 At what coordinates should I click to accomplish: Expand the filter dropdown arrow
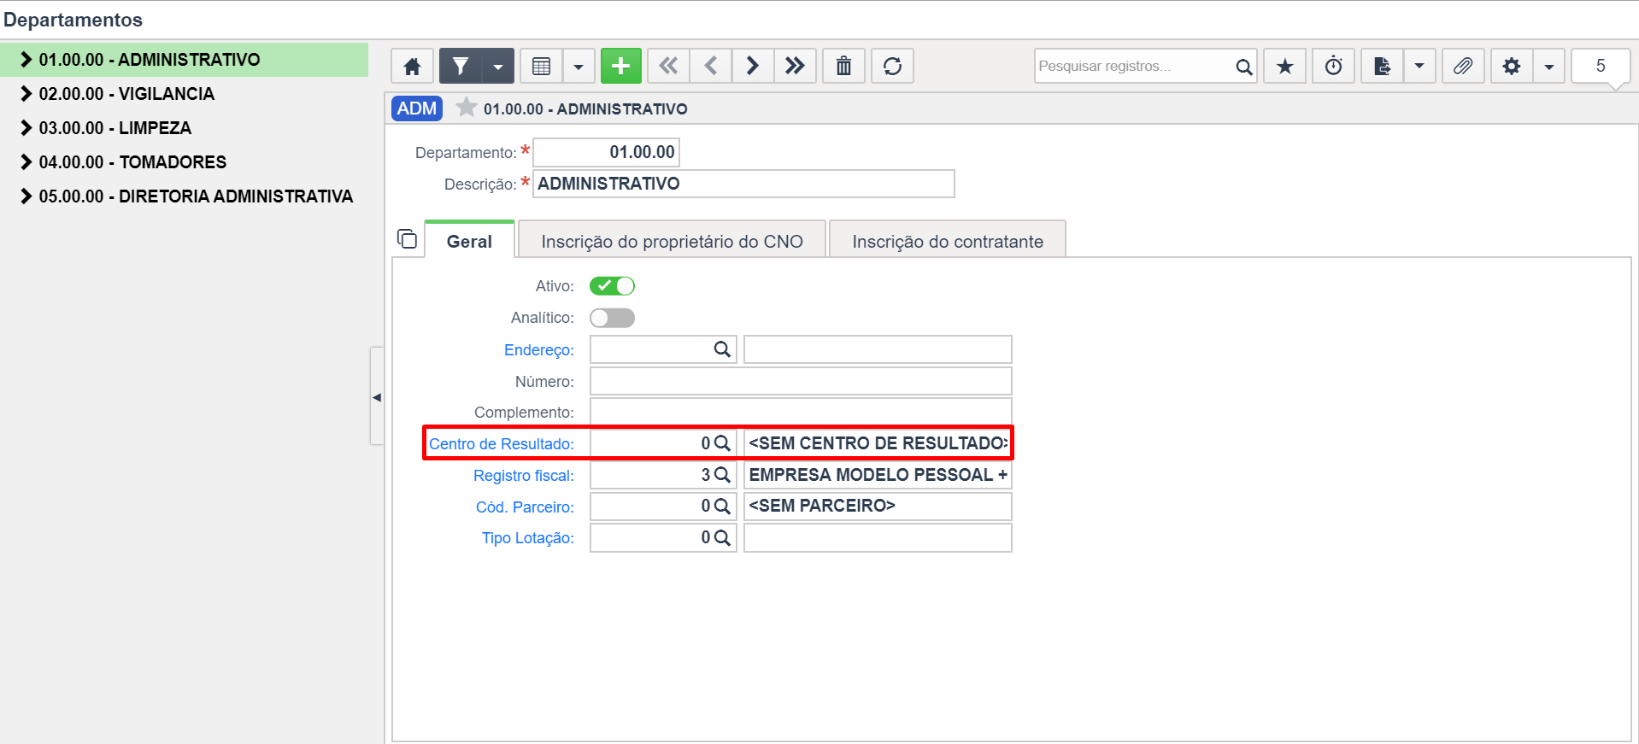[x=498, y=66]
